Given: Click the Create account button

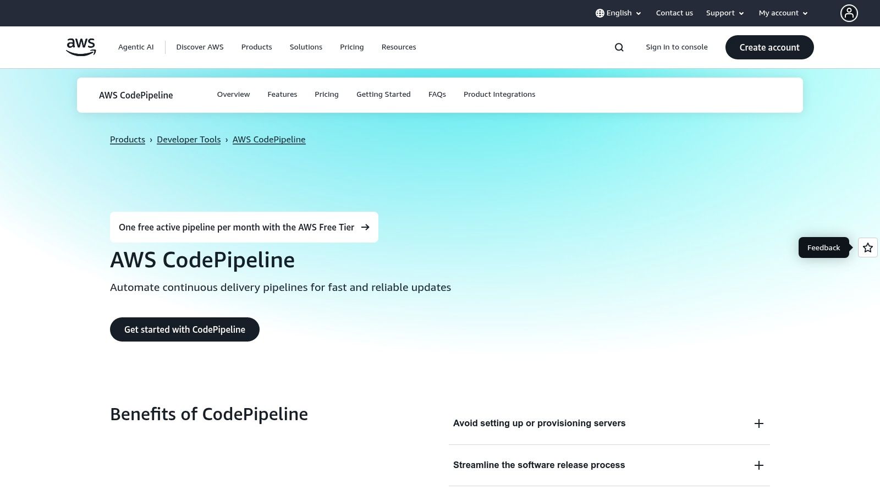Looking at the screenshot, I should 769,47.
